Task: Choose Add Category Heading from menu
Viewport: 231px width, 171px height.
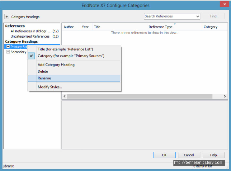Action: [x=74, y=65]
